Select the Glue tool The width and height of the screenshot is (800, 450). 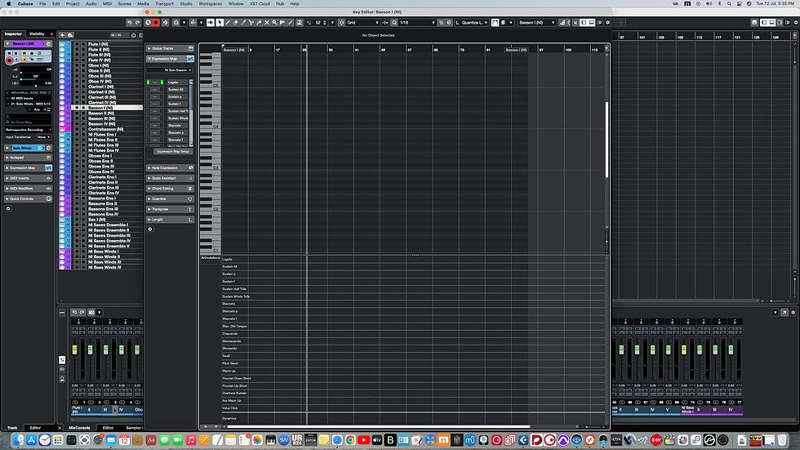click(x=260, y=22)
